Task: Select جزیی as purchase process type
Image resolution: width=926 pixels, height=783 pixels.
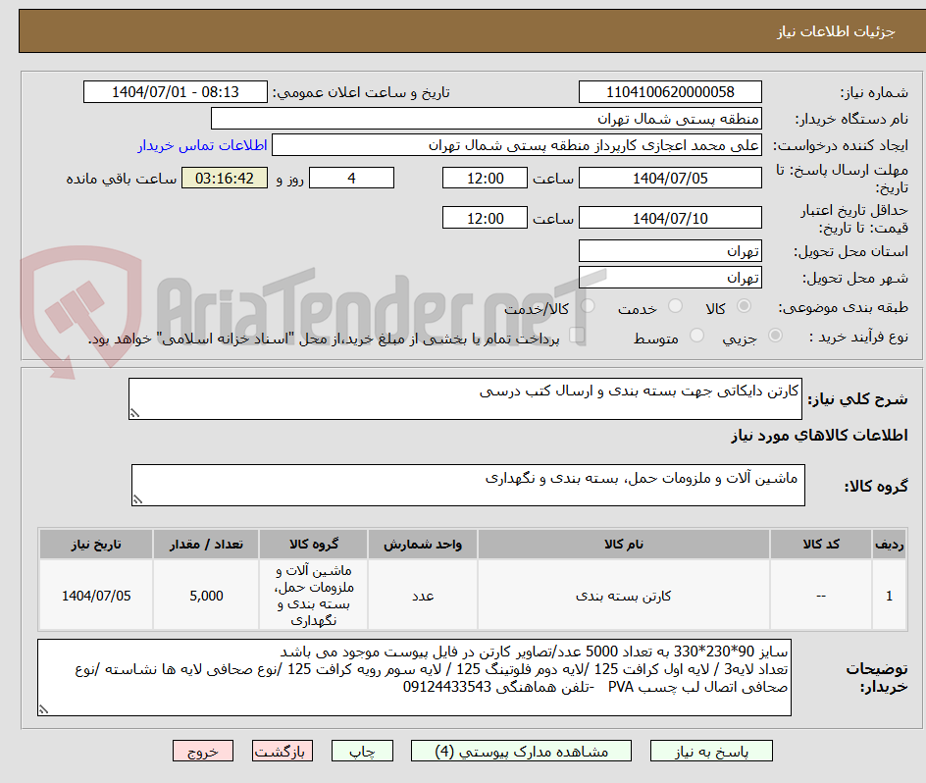Action: click(775, 336)
